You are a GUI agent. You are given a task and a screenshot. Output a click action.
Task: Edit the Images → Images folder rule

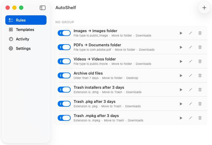point(191,33)
